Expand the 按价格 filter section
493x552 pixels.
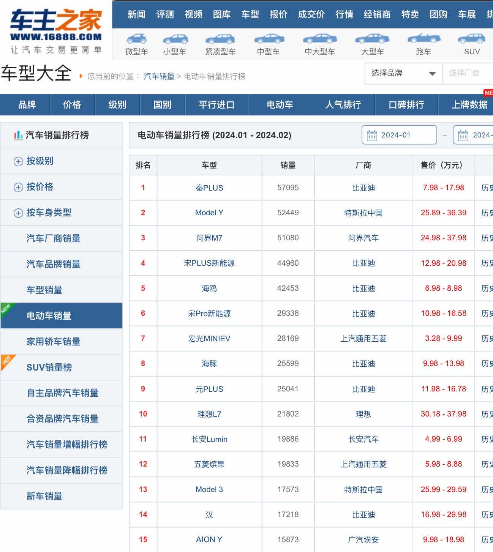[x=18, y=187]
